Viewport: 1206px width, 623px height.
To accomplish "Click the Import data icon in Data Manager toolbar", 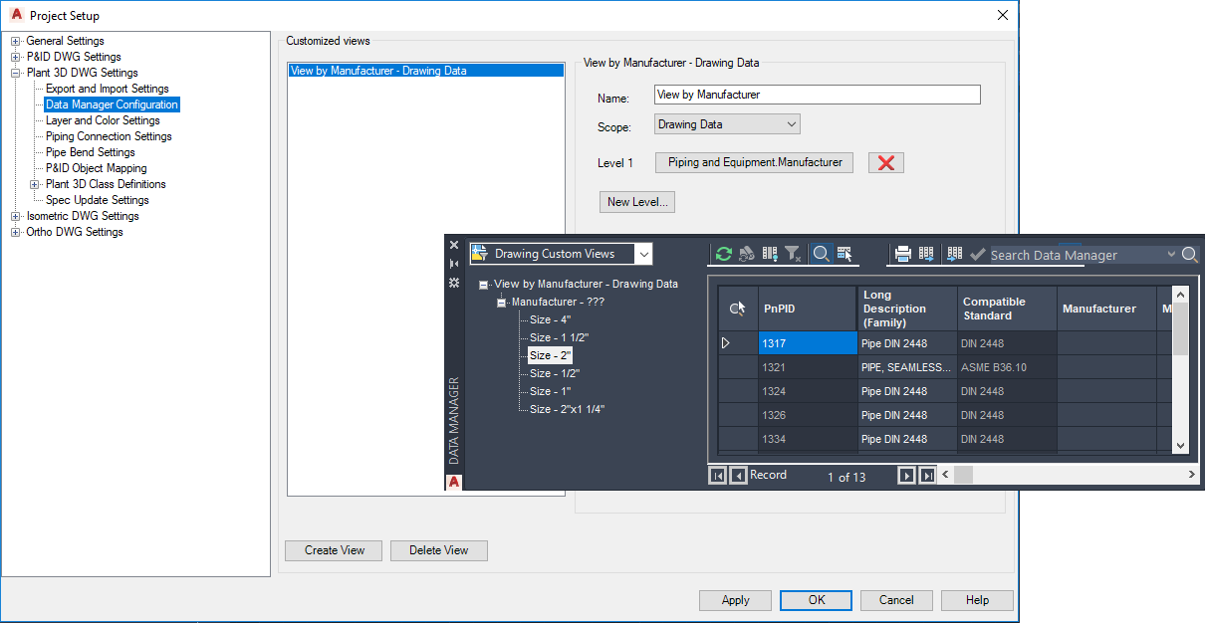I will [x=955, y=254].
